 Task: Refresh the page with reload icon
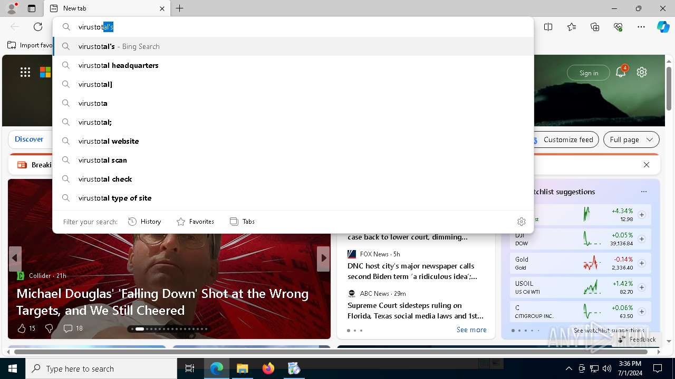38,27
